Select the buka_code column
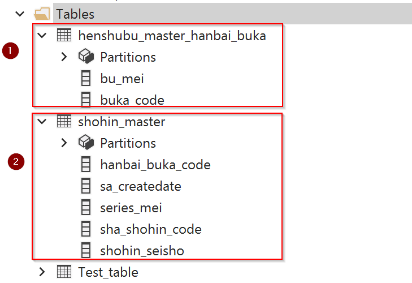412x283 pixels. point(132,100)
